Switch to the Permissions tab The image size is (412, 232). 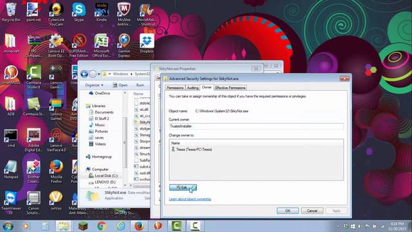[x=175, y=88]
